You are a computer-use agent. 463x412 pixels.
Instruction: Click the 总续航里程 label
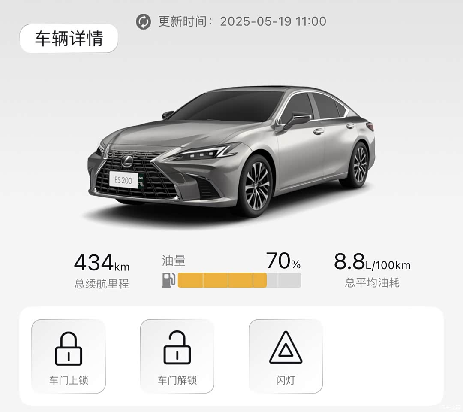102,284
